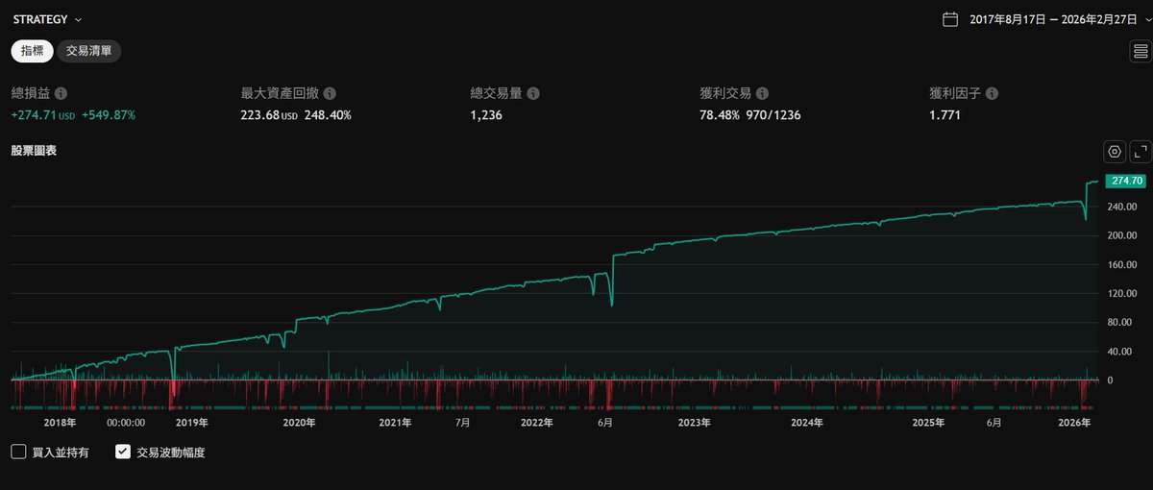Select the 78.48% winning trades percentage
This screenshot has height=490, width=1153.
(721, 115)
